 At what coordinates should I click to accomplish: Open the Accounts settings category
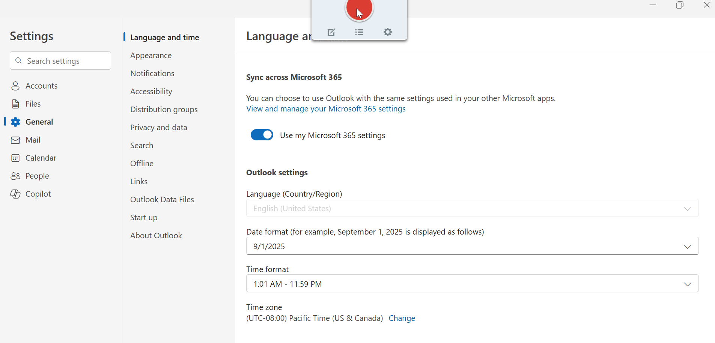point(41,86)
